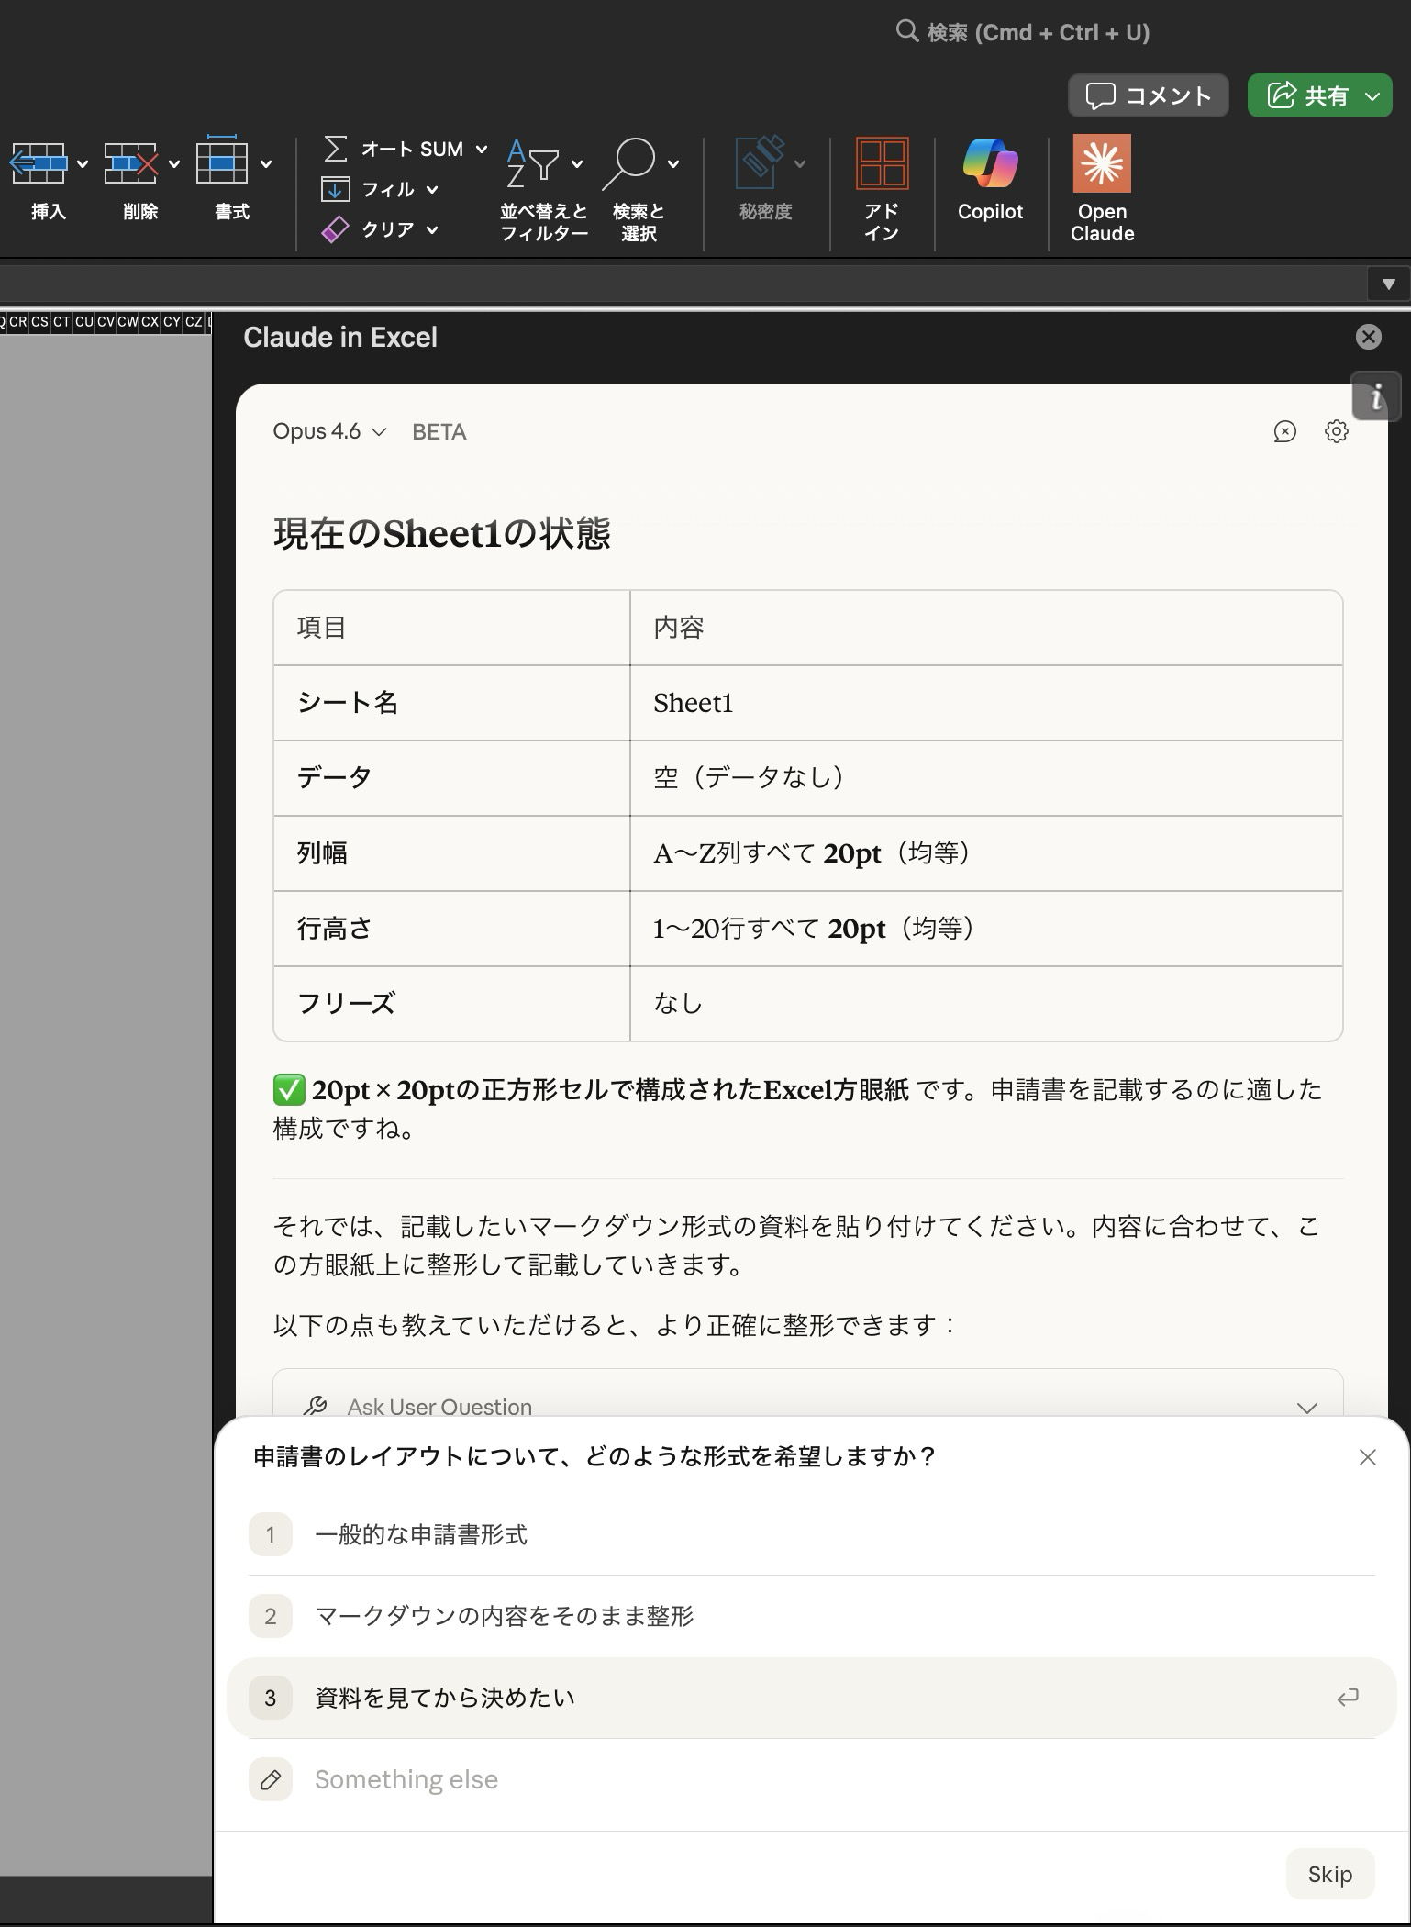Click the Skip button

coord(1329,1874)
